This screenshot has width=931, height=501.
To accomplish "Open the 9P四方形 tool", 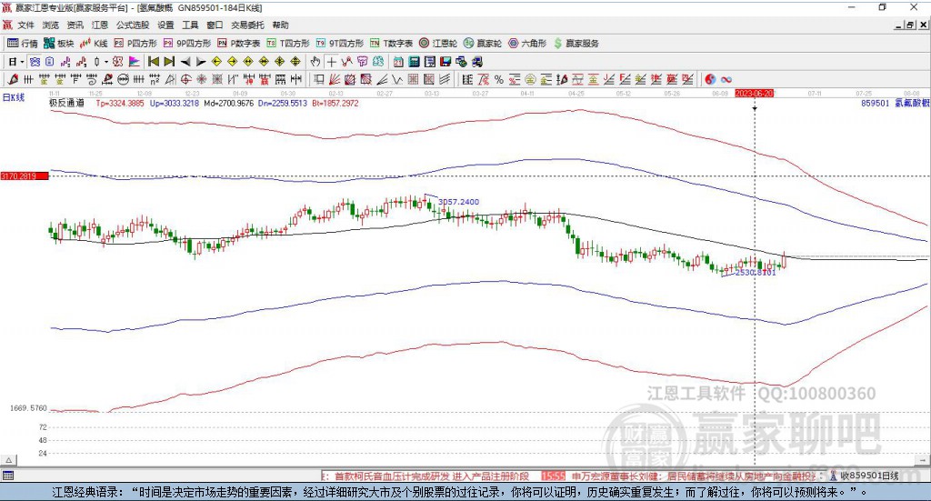I will point(187,44).
